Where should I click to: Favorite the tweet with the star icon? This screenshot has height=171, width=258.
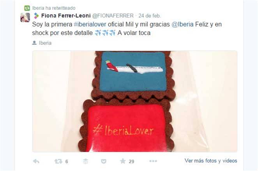coord(123,161)
